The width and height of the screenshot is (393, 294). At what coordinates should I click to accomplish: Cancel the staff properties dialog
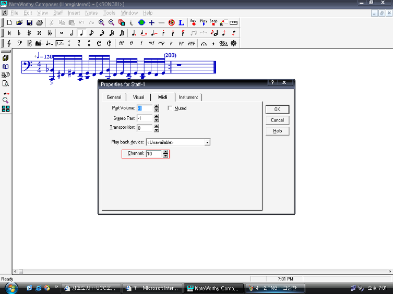277,120
